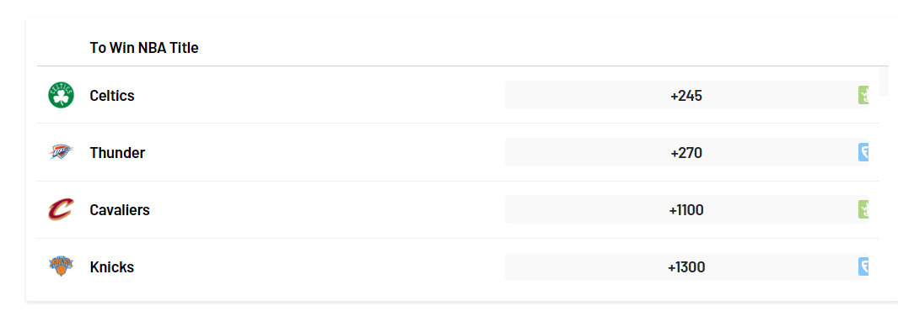The width and height of the screenshot is (898, 311).
Task: Click the scrollbar at table's right edge
Action: coord(885,81)
